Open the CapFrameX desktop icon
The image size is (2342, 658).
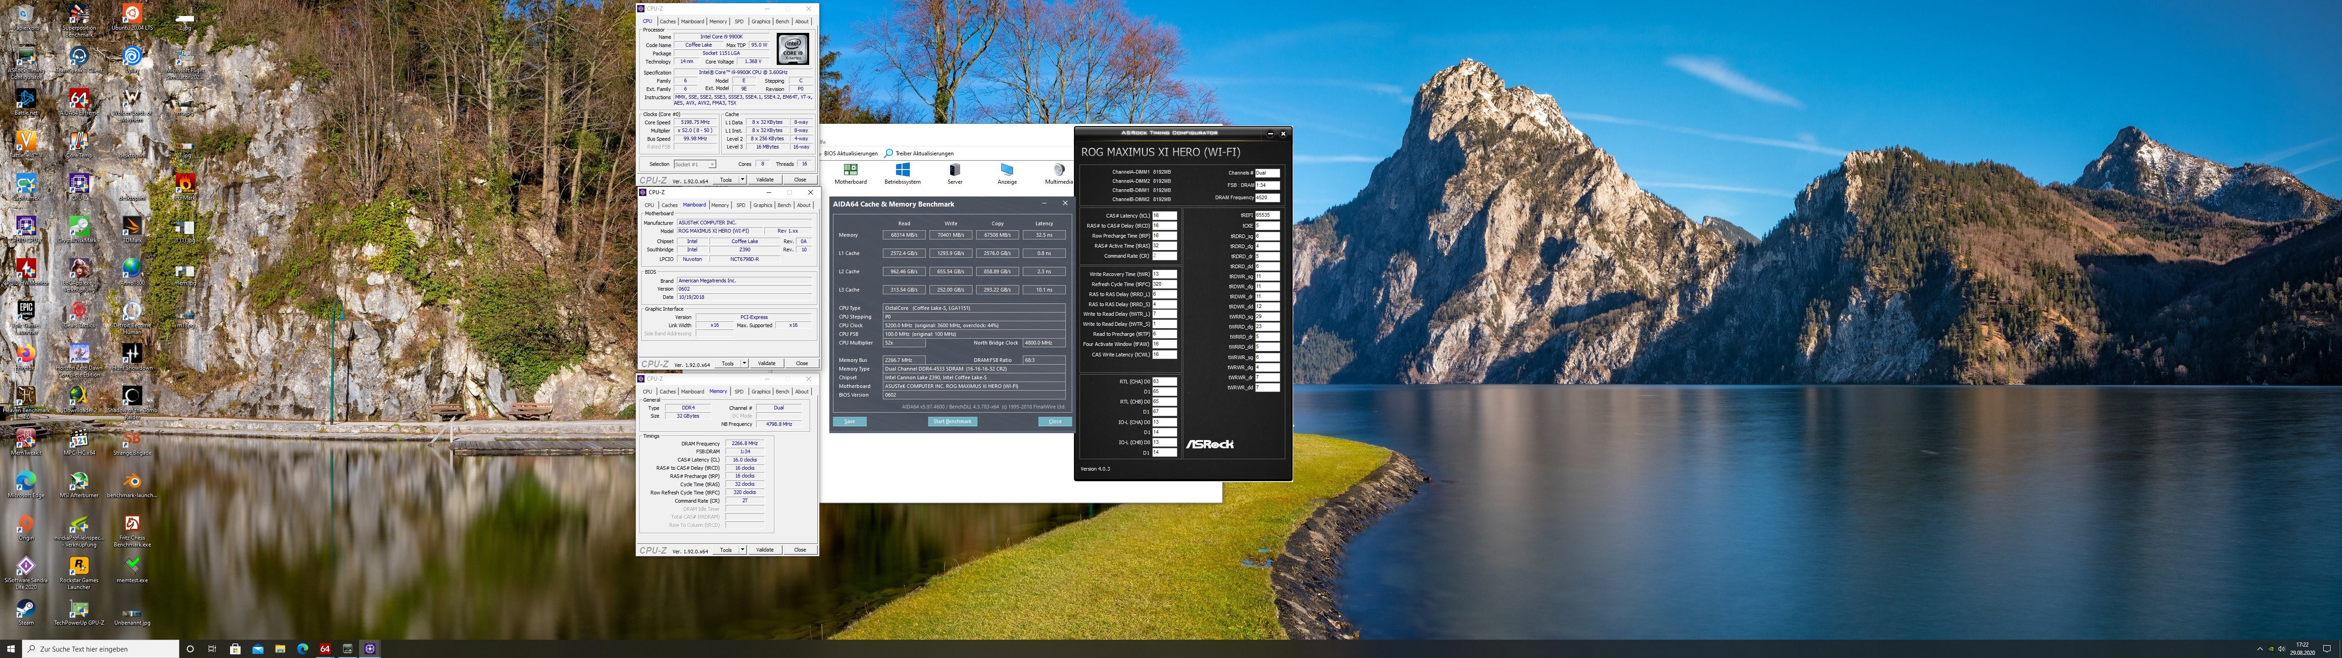coord(26,186)
